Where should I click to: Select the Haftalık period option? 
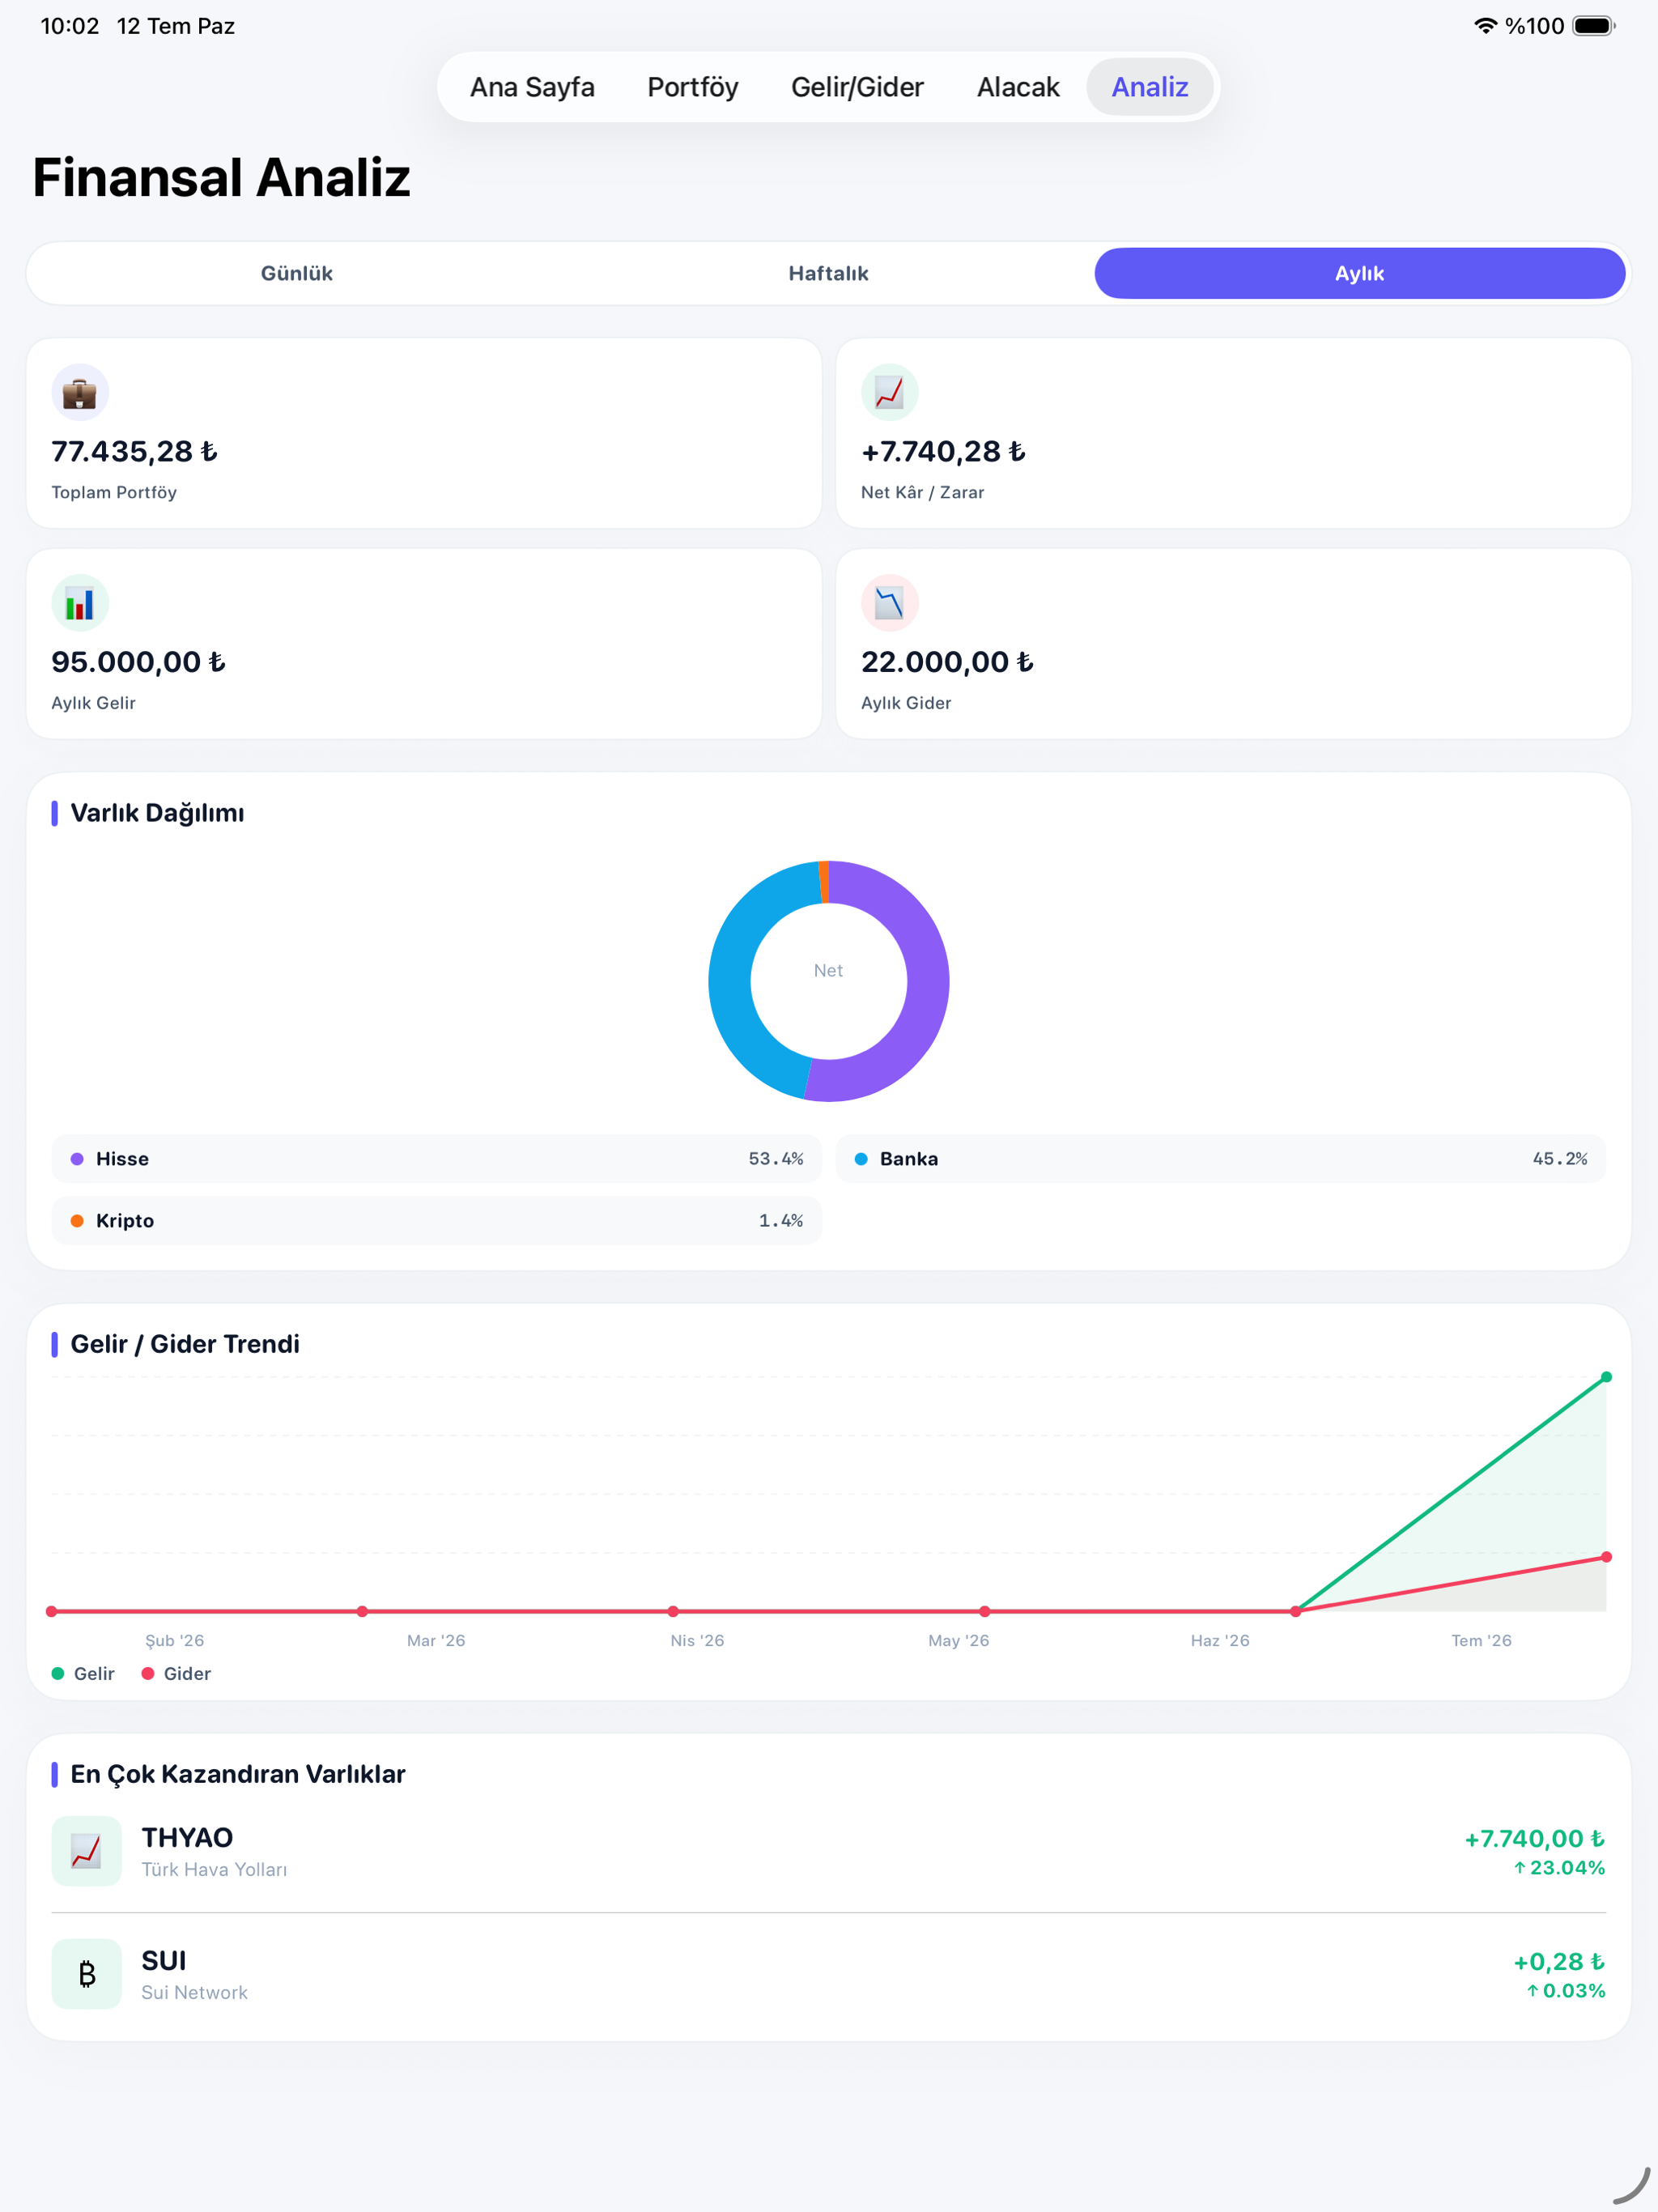coord(828,273)
